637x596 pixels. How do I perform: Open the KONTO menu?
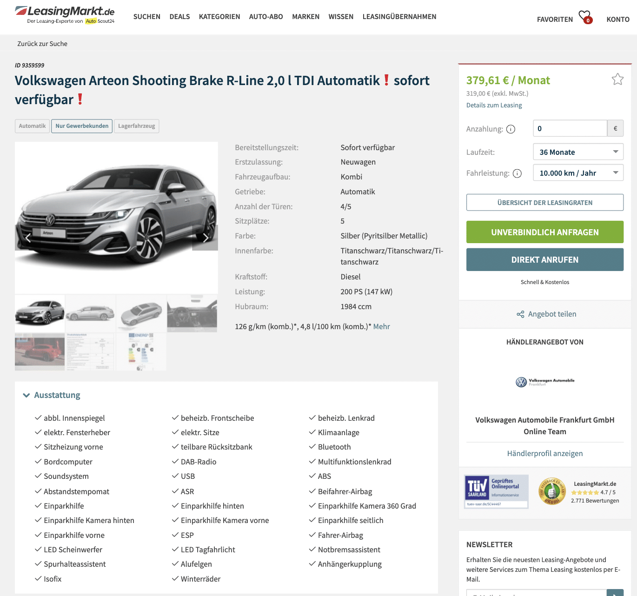[618, 20]
